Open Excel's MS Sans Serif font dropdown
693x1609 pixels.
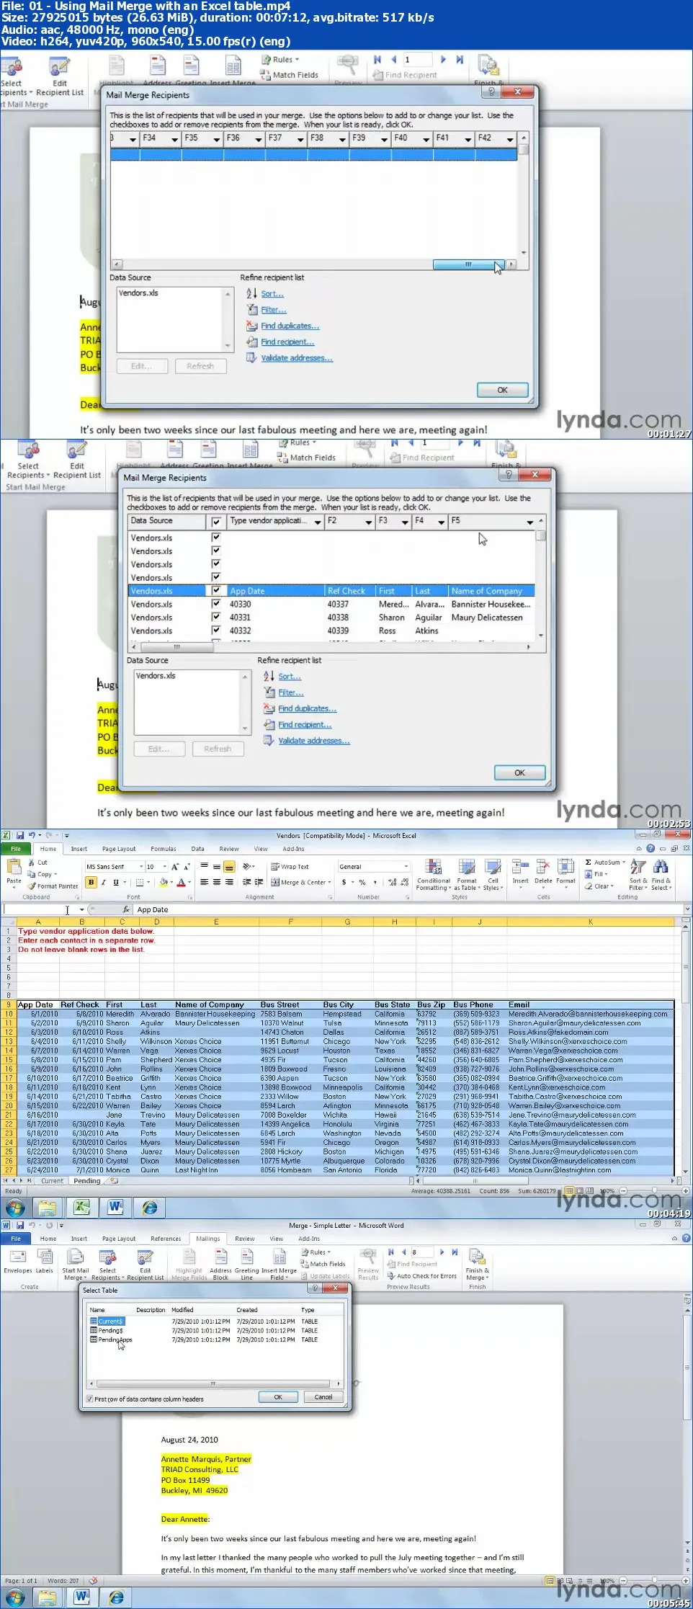[x=140, y=867]
